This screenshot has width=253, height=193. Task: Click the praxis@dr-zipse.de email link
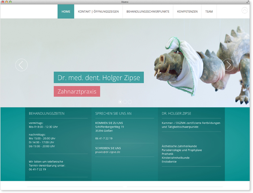pos(108,152)
